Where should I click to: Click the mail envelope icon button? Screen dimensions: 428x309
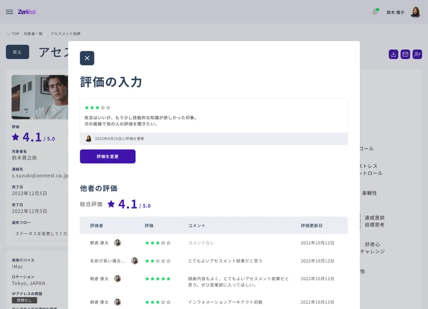coord(405,54)
